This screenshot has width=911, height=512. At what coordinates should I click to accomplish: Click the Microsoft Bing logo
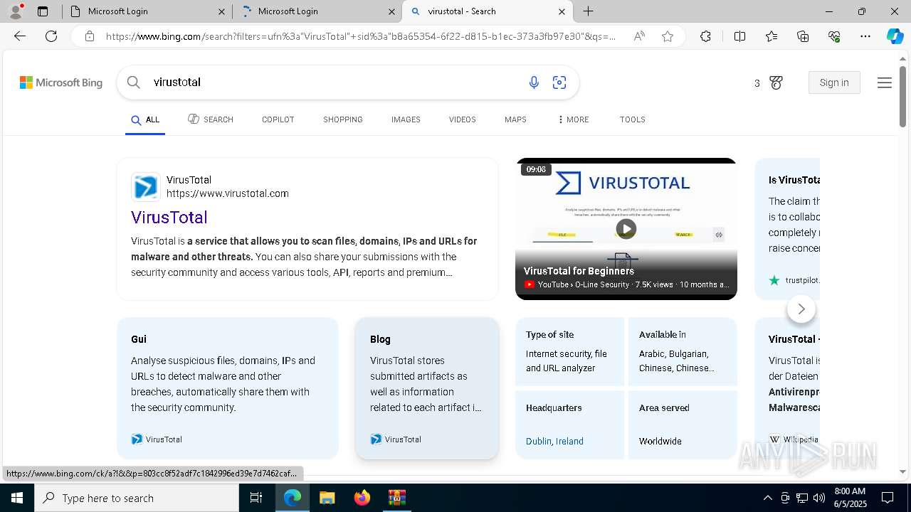(x=61, y=83)
